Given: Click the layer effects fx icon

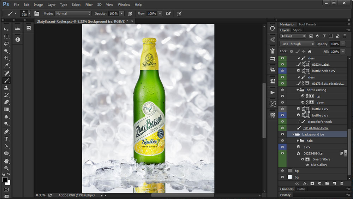Looking at the screenshot, I should coord(305,183).
